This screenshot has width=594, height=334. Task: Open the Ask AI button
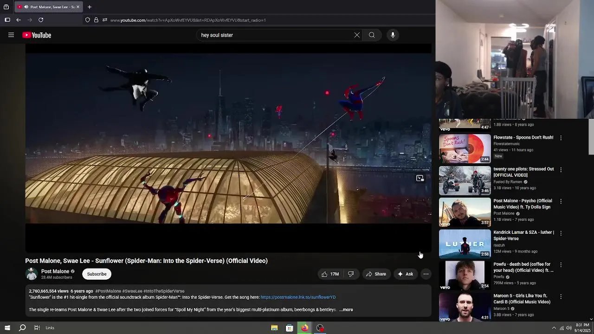[405, 274]
